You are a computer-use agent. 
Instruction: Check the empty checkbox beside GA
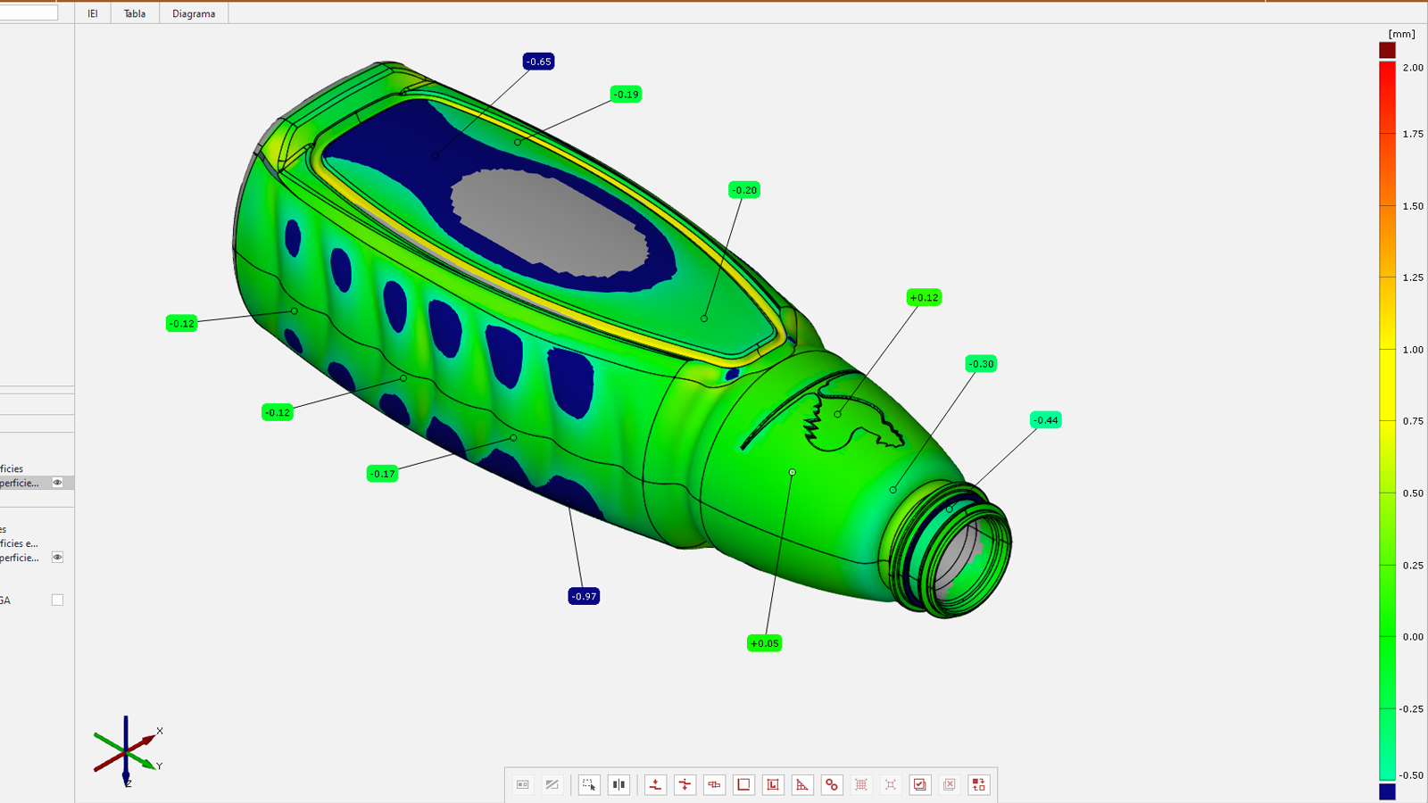click(57, 600)
